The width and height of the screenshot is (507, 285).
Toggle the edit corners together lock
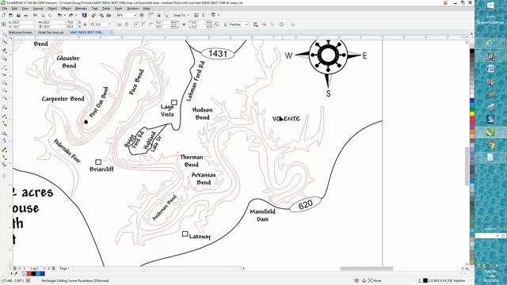coord(184,25)
